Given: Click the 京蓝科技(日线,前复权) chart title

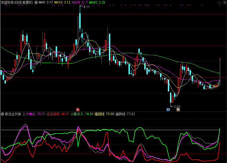Looking at the screenshot, I should (17, 2).
